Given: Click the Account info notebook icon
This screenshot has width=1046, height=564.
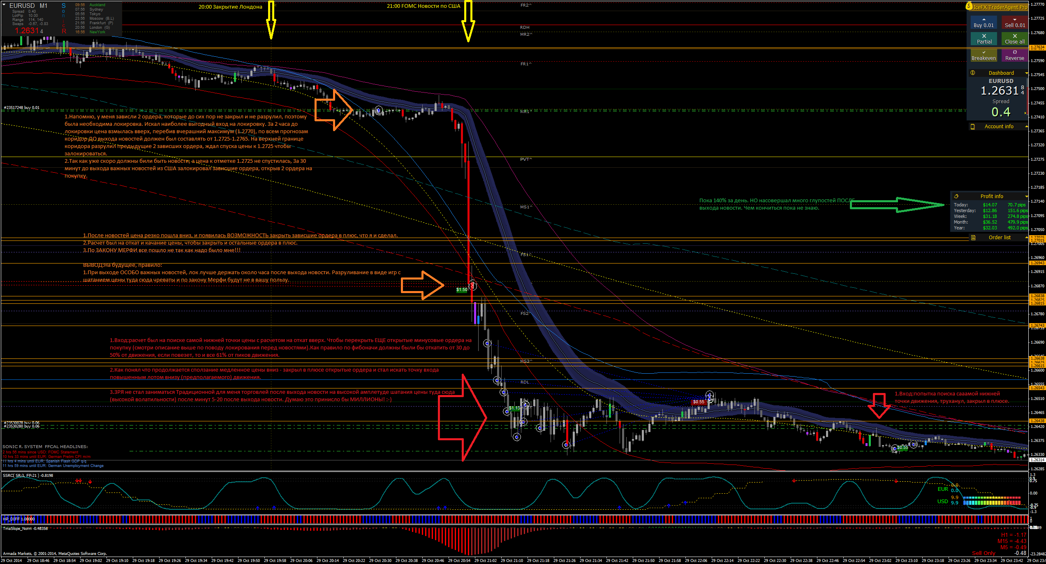Looking at the screenshot, I should tap(973, 127).
